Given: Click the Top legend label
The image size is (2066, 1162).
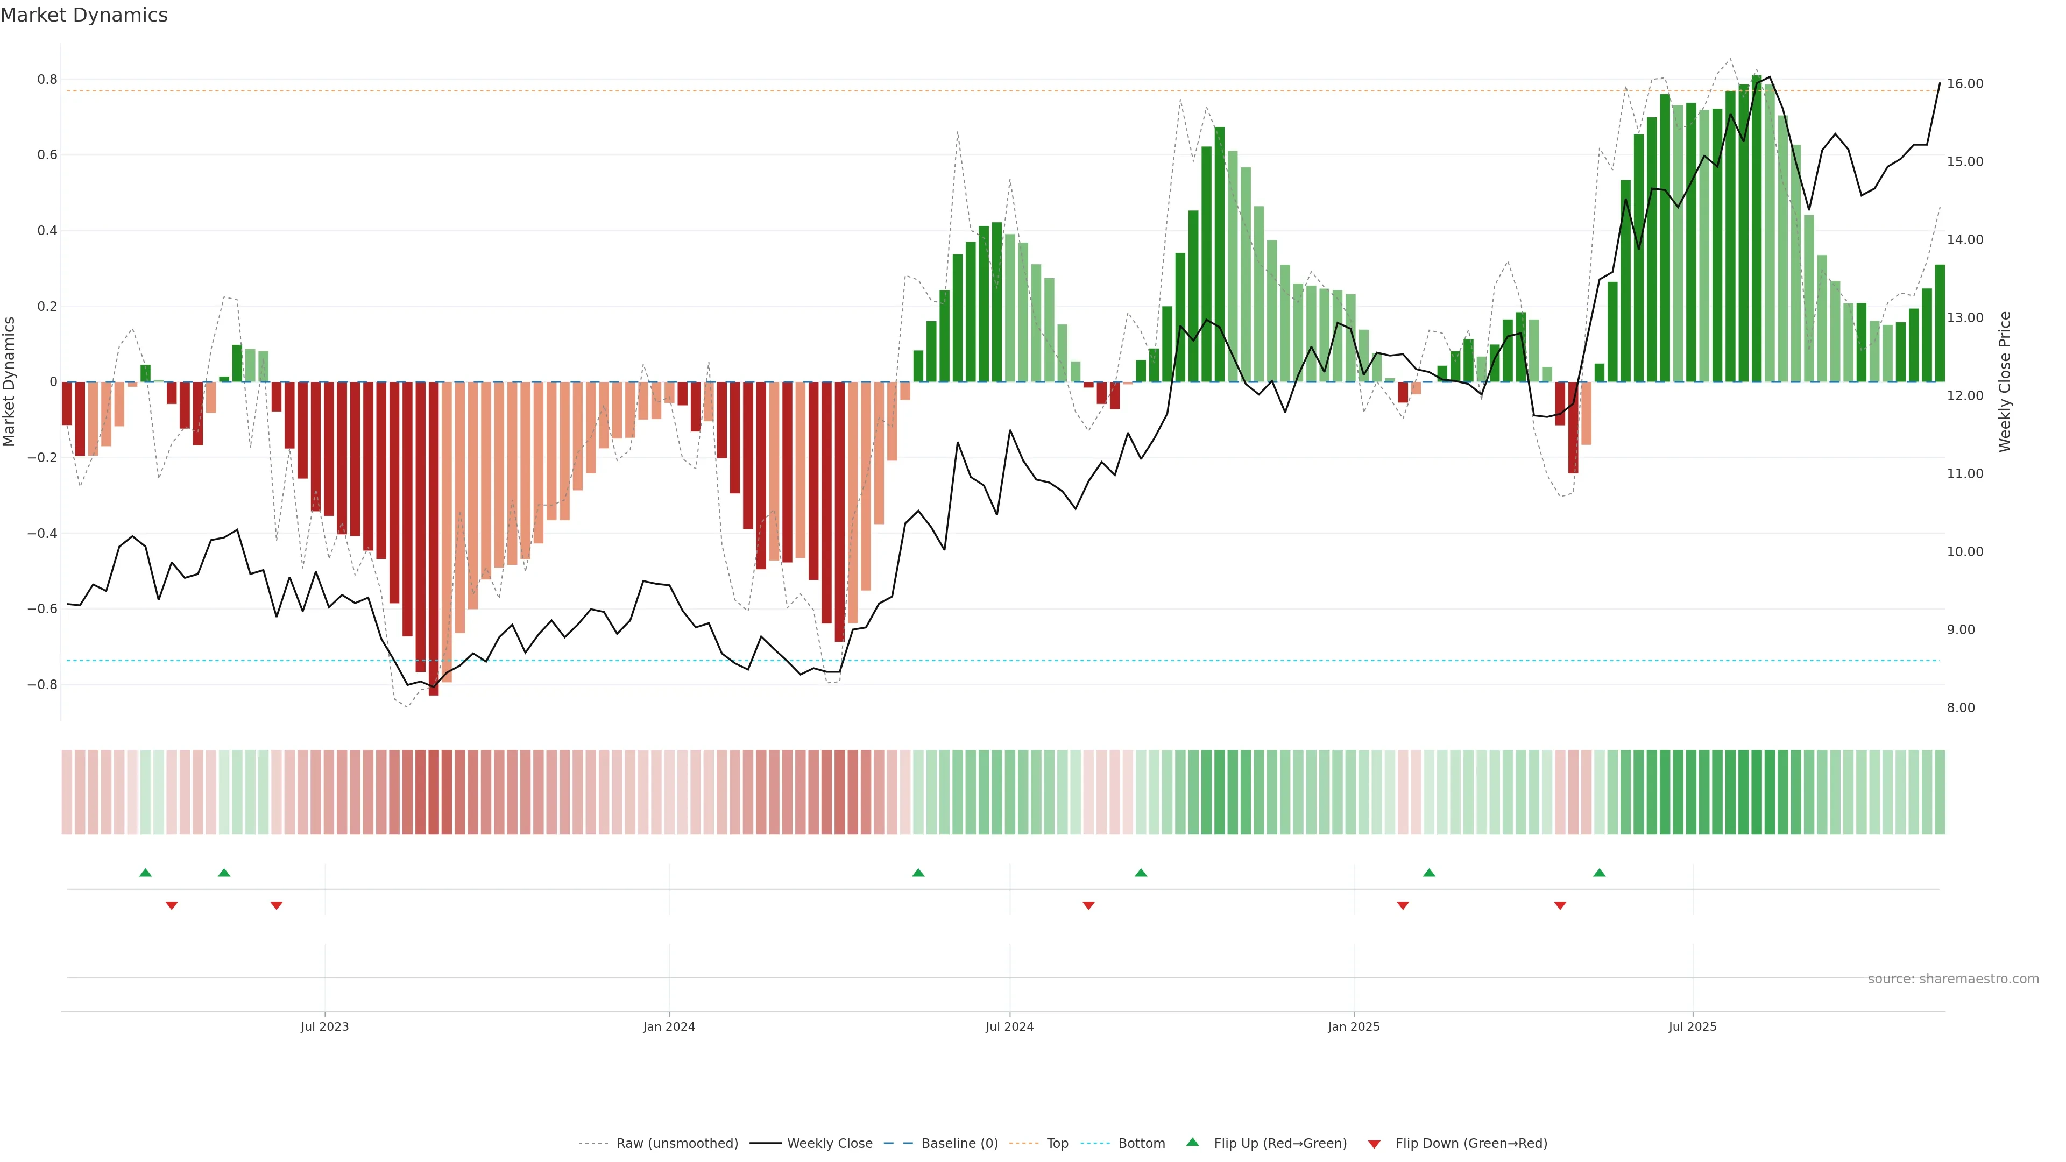Looking at the screenshot, I should point(1057,1144).
